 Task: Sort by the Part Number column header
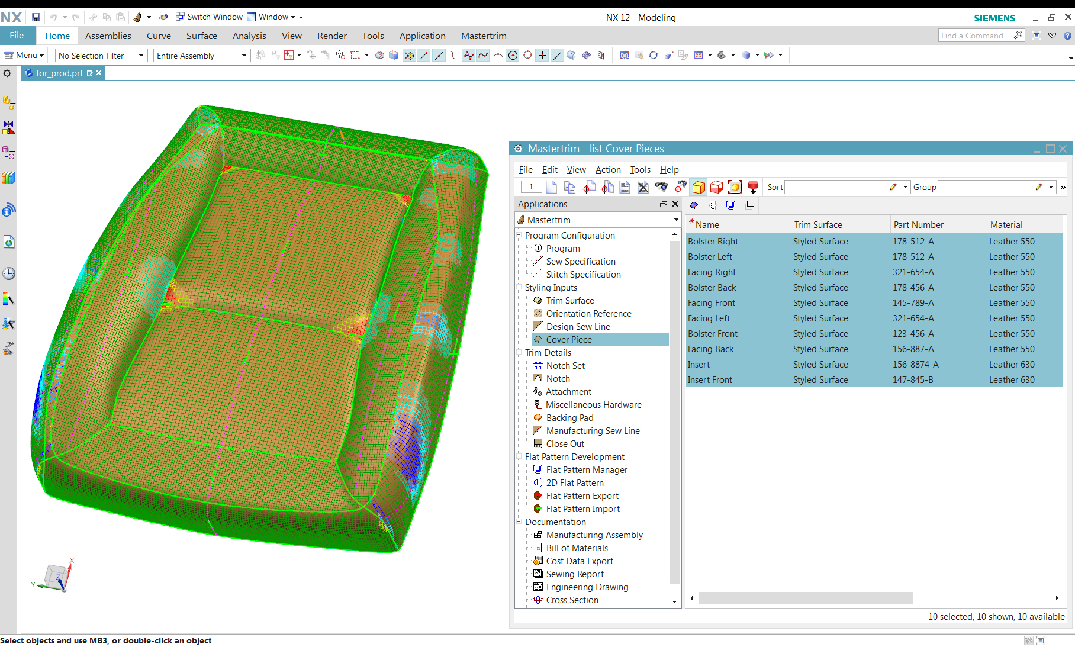tap(938, 224)
